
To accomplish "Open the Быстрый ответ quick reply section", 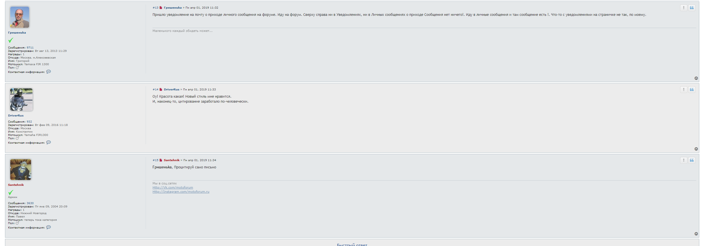I will (352, 244).
